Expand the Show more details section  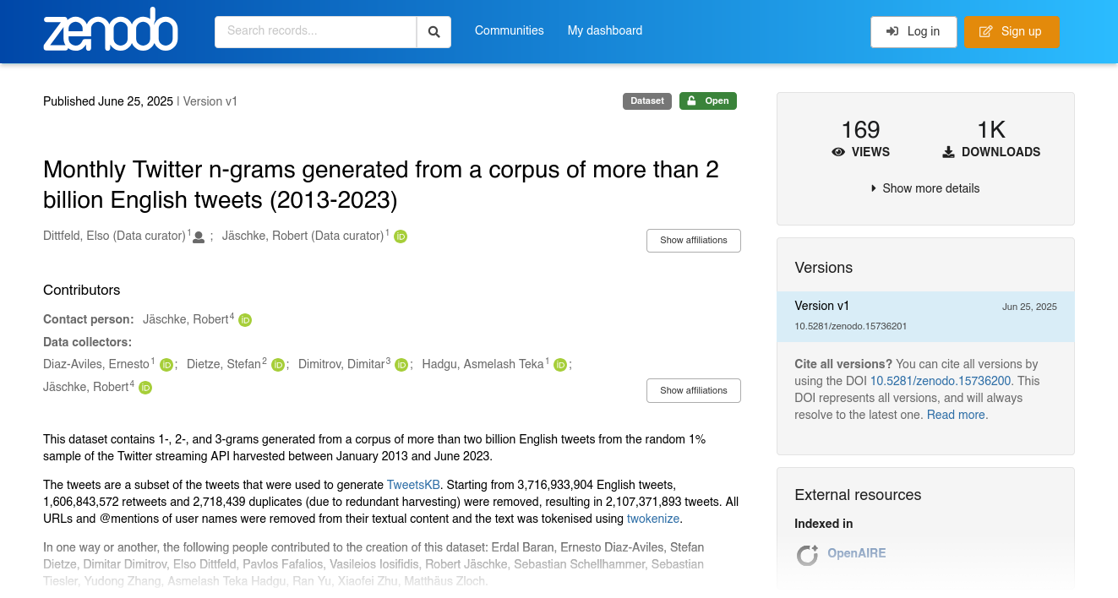pos(924,188)
